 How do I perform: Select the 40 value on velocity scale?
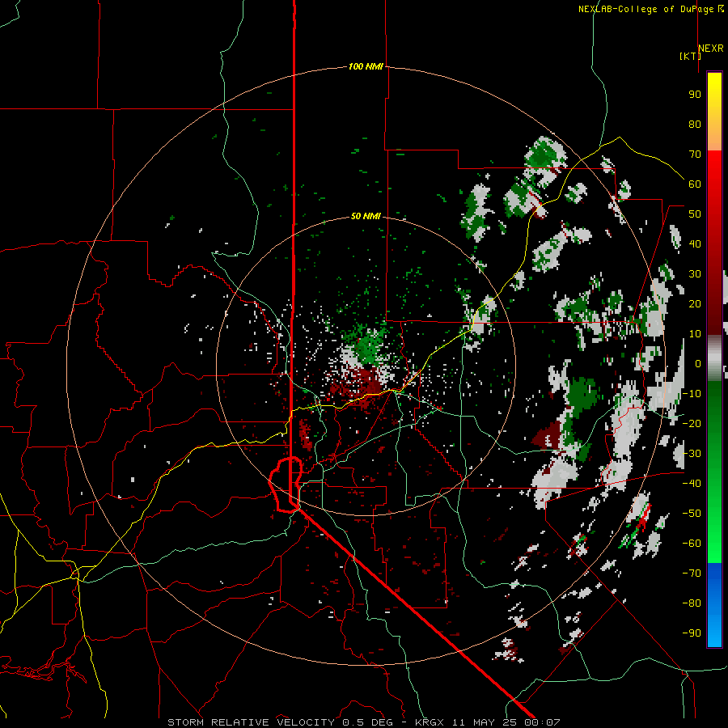coord(695,244)
